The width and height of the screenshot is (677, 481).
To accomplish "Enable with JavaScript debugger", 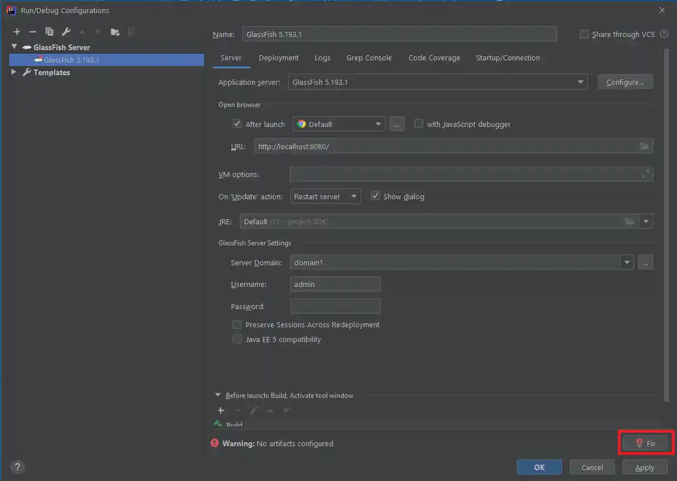I will (419, 124).
